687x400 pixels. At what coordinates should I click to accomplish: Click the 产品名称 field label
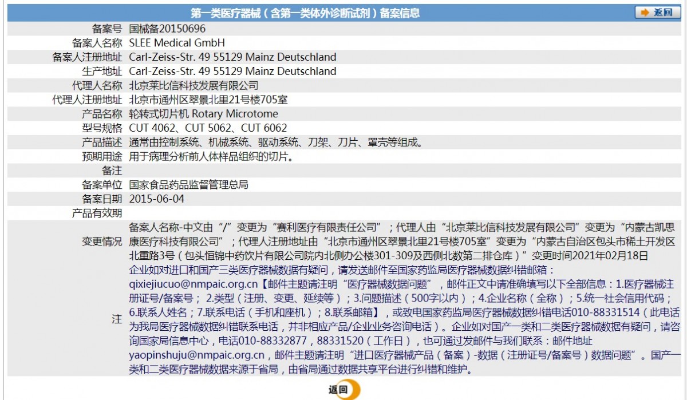(x=102, y=114)
